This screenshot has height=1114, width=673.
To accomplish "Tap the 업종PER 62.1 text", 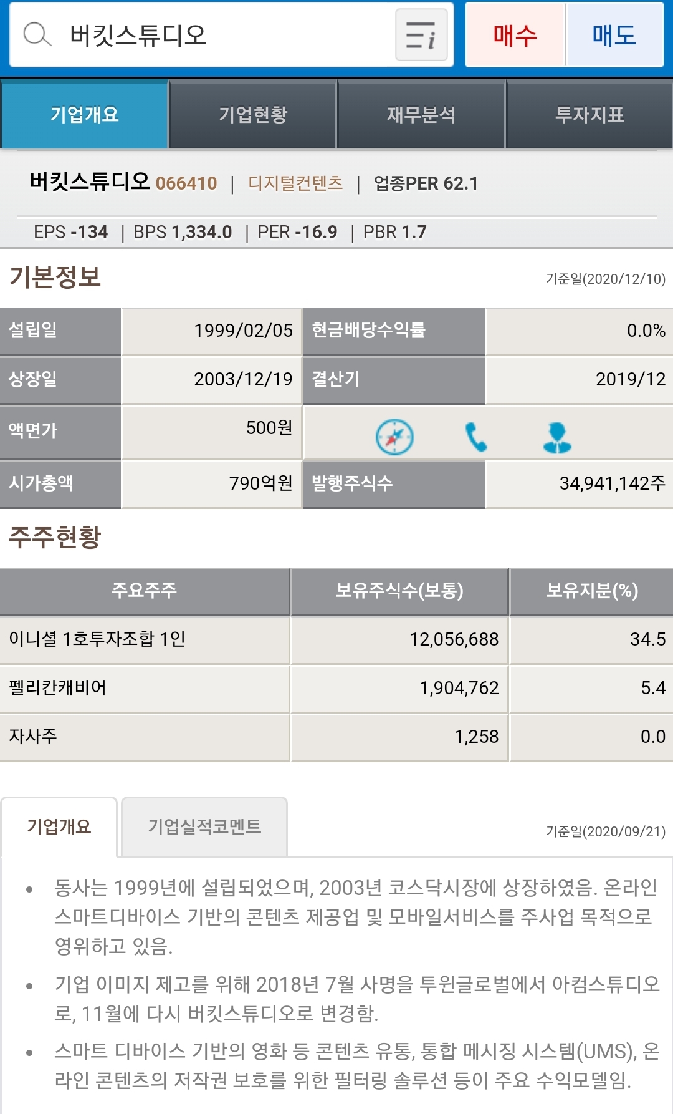I will pyautogui.click(x=426, y=183).
